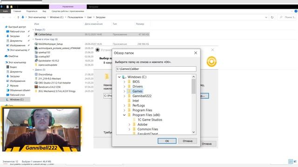The image size is (298, 167).
Task: Click Отмена in the Обзор папок dialog
Action: point(188,141)
